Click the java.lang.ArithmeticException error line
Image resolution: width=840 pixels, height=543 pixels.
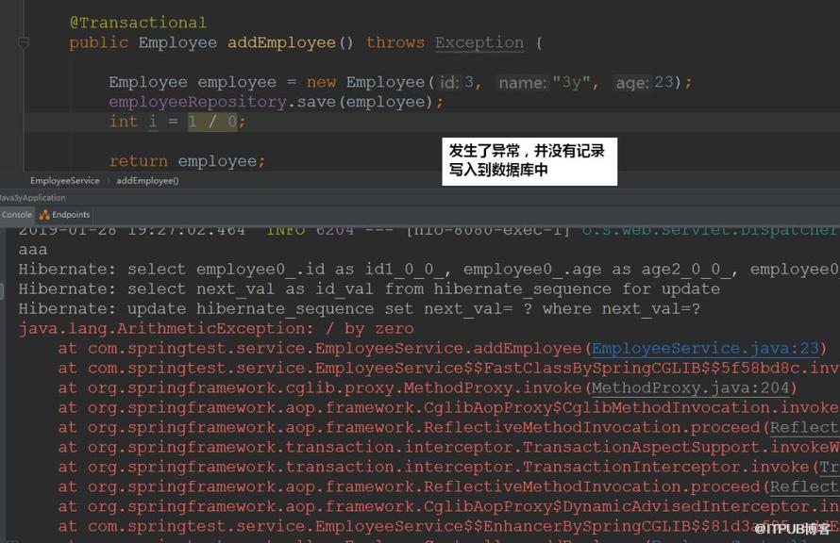coord(216,328)
